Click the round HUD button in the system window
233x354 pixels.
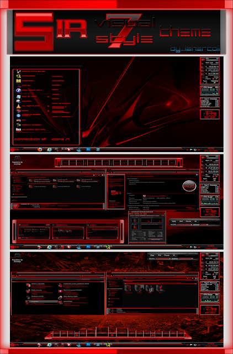tap(189, 186)
